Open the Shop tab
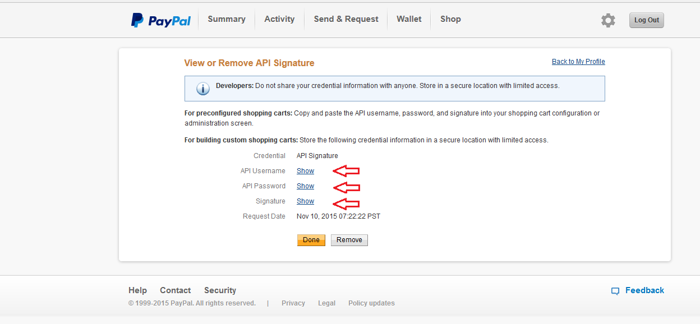Viewport: 700px width, 324px height. coord(450,19)
